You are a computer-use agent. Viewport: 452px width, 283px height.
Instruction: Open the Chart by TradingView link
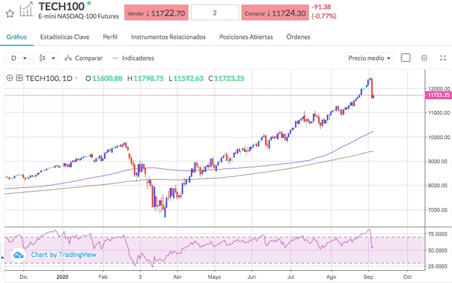[x=63, y=255]
